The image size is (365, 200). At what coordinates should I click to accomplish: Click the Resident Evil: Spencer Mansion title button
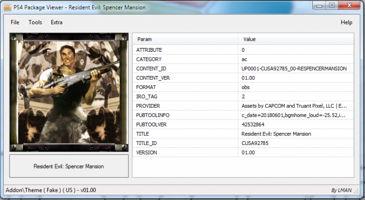pos(69,166)
